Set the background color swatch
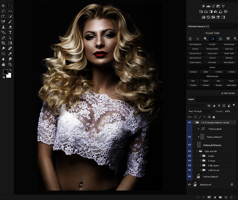The height and width of the screenshot is (200, 238). 9,75
